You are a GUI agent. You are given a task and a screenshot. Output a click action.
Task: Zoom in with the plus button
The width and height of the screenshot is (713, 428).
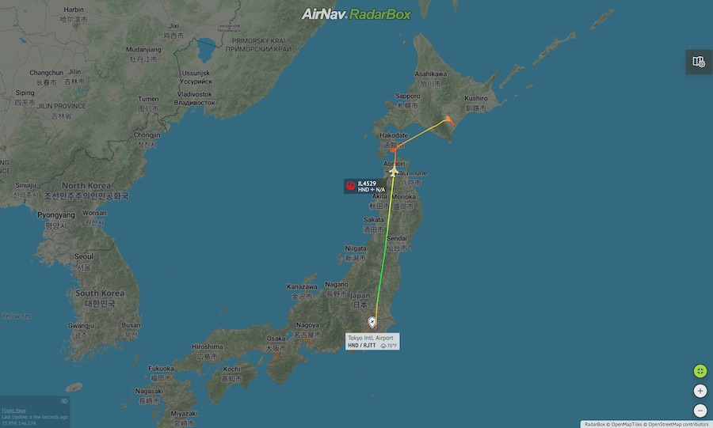[700, 391]
